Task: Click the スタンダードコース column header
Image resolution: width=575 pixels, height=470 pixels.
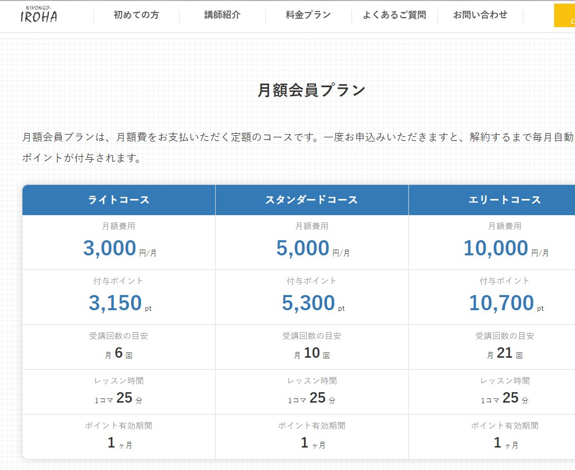Action: point(312,200)
